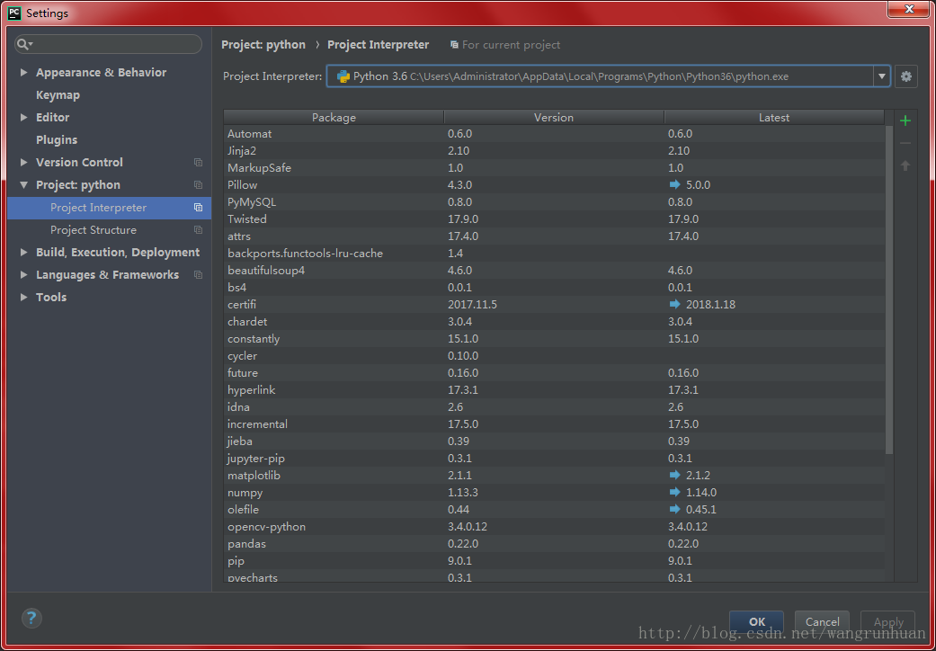
Task: Click the search magnifier icon in settings
Action: click(x=24, y=44)
